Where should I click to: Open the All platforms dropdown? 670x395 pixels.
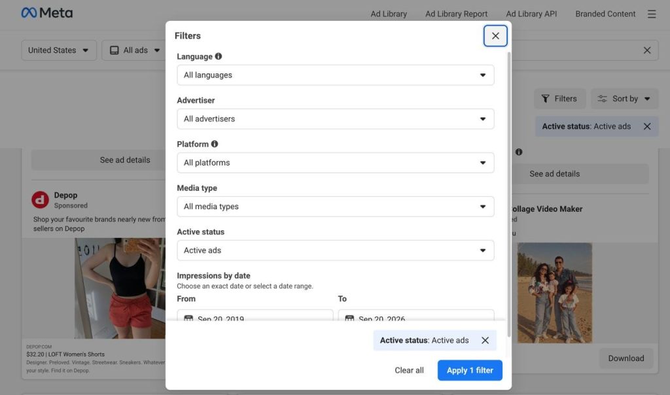pyautogui.click(x=336, y=163)
